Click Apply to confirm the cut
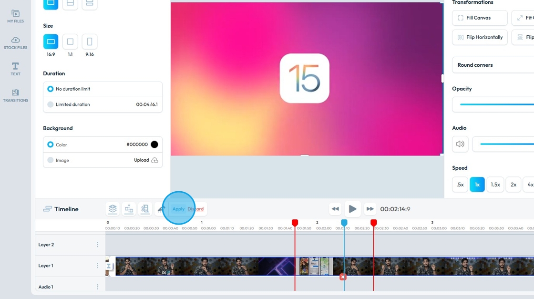Image resolution: width=534 pixels, height=299 pixels. coord(178,209)
